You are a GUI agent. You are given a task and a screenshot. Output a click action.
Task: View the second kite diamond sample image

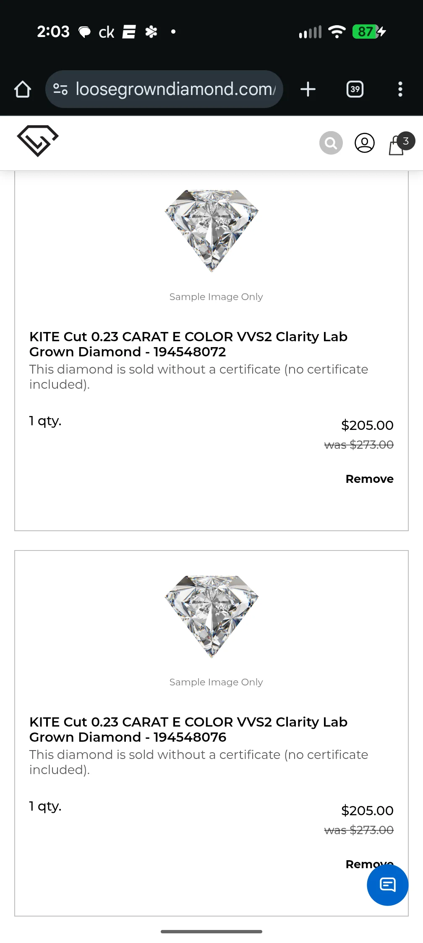click(211, 616)
